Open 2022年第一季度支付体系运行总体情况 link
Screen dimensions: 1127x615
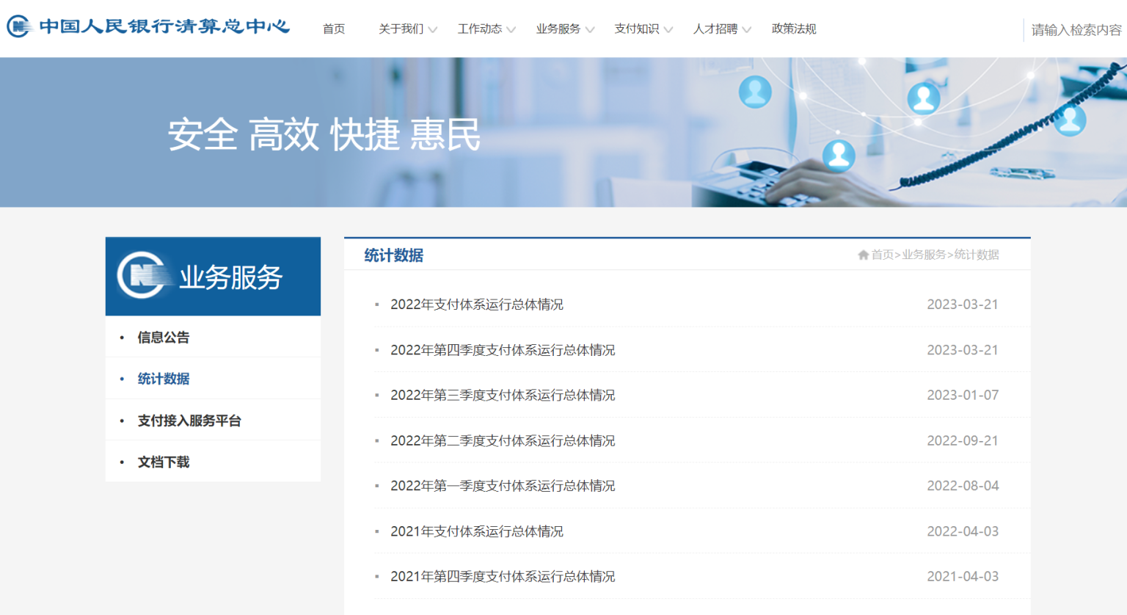coord(503,486)
